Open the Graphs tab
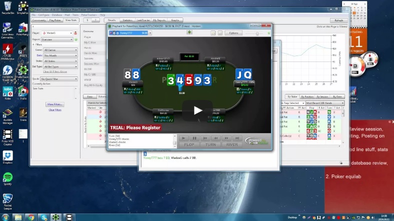This screenshot has height=221, width=394. pos(175,20)
